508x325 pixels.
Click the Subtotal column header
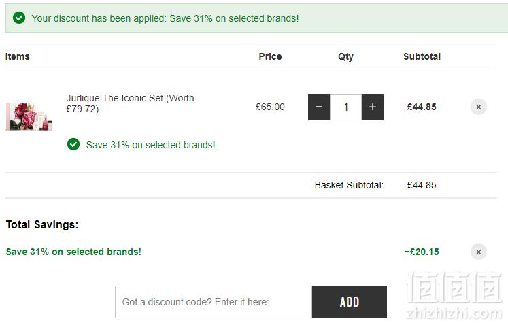coord(422,56)
